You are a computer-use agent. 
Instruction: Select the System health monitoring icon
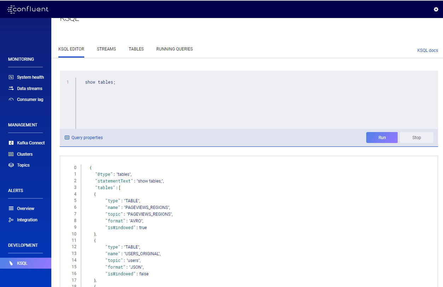pyautogui.click(x=11, y=77)
